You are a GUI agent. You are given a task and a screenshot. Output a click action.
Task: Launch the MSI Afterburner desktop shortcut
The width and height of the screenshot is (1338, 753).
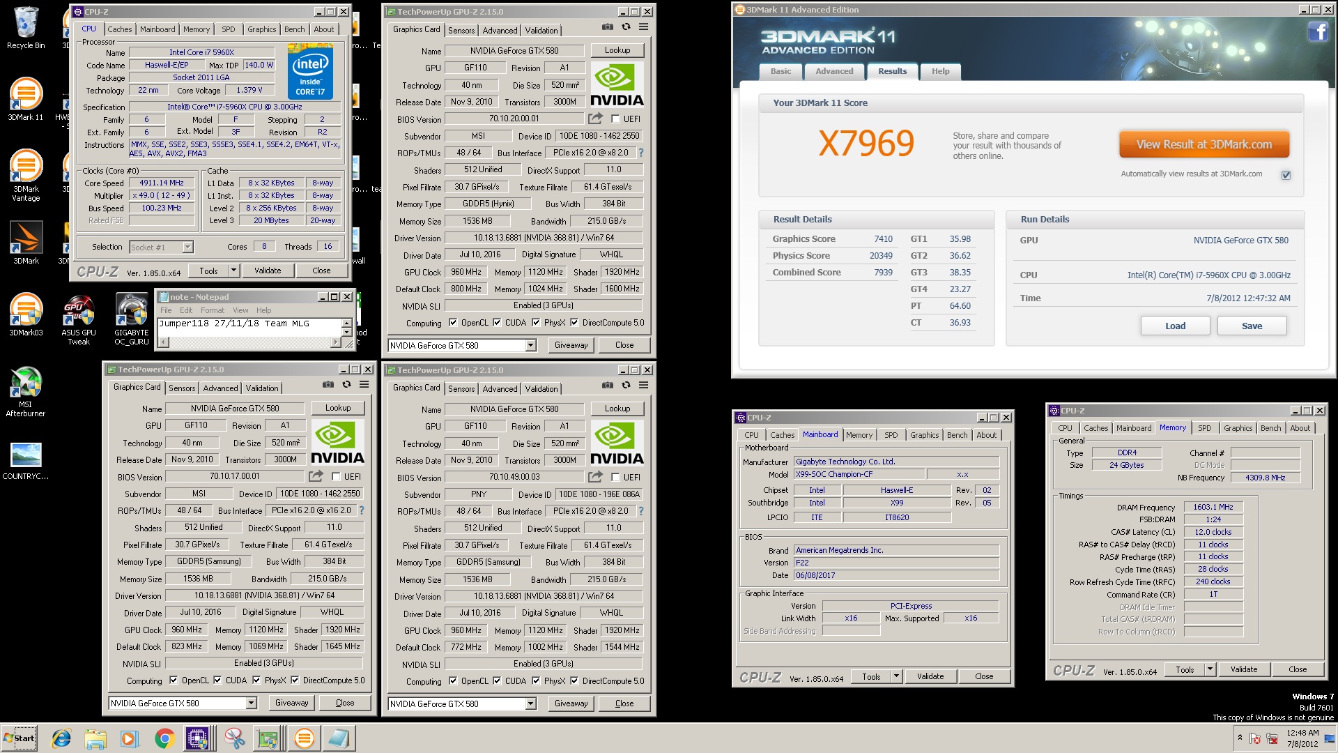tap(26, 391)
